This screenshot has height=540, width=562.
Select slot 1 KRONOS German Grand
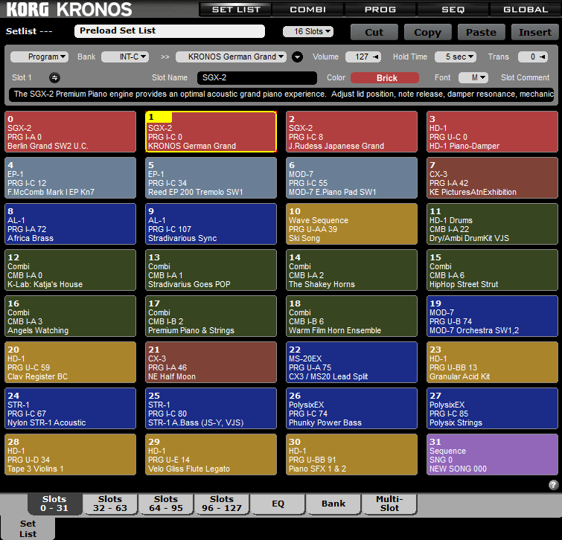point(211,132)
